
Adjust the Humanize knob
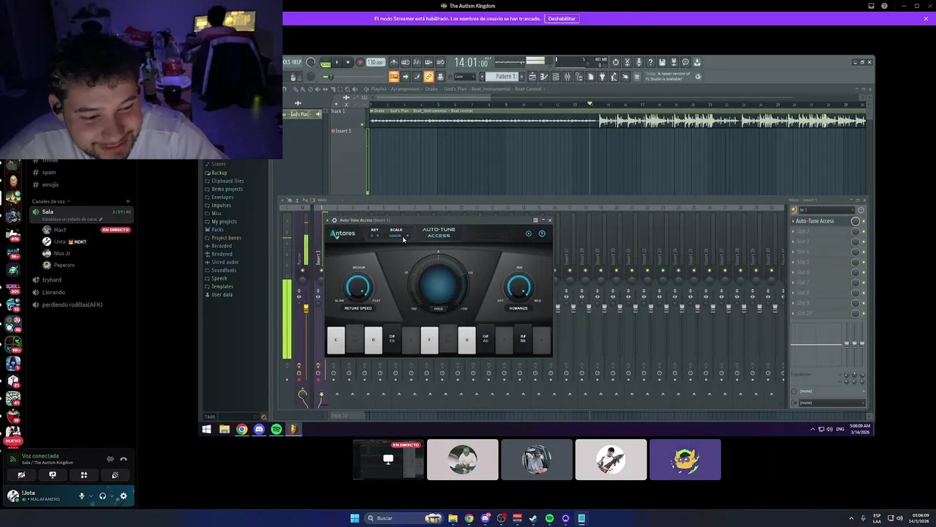click(x=518, y=288)
